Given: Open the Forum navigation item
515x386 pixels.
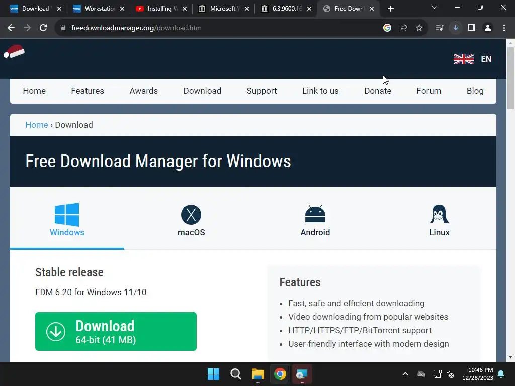Looking at the screenshot, I should (x=428, y=91).
